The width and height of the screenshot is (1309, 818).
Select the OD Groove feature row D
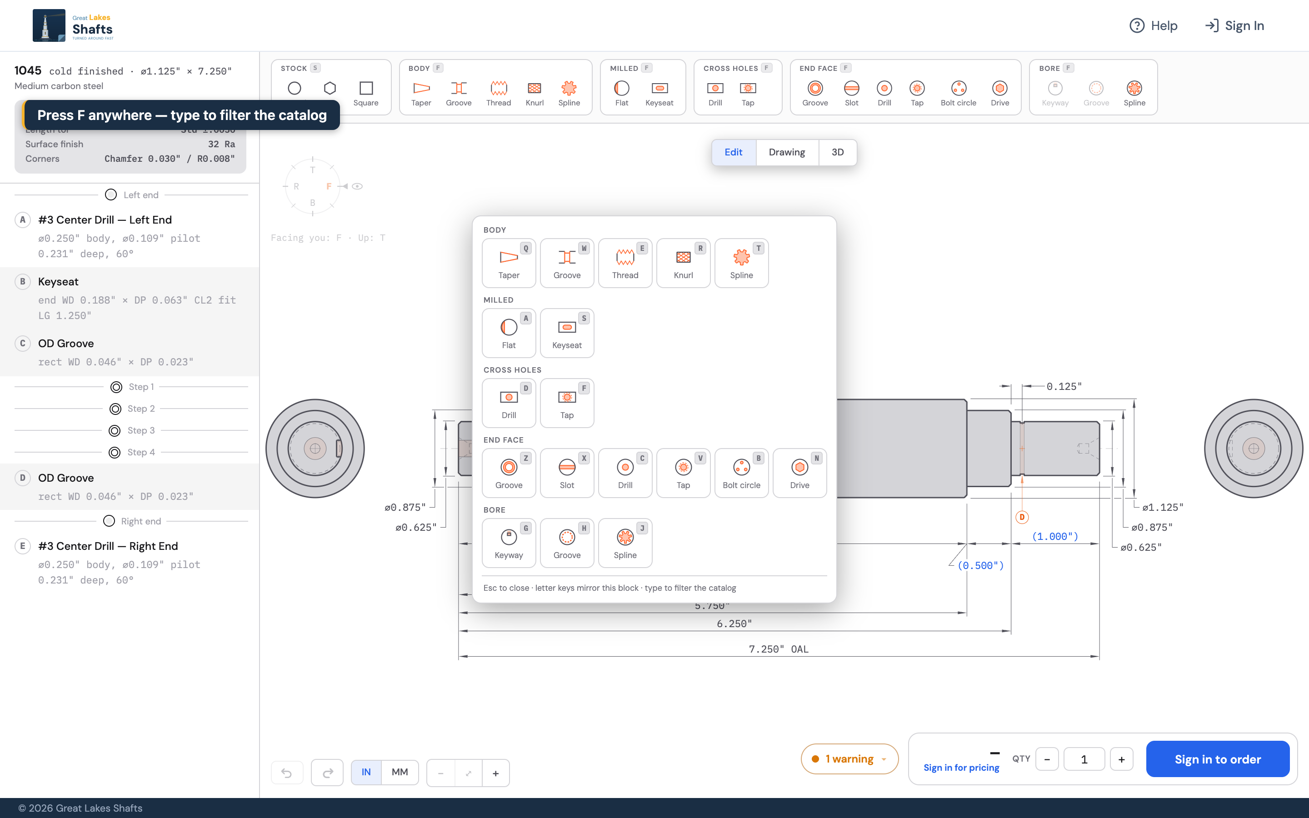tap(130, 487)
